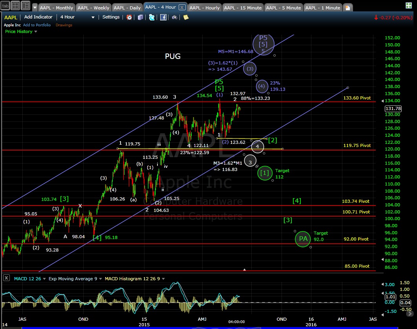Image resolution: width=417 pixels, height=329 pixels.
Task: Click the purple (3) circle marker
Action: point(250,69)
